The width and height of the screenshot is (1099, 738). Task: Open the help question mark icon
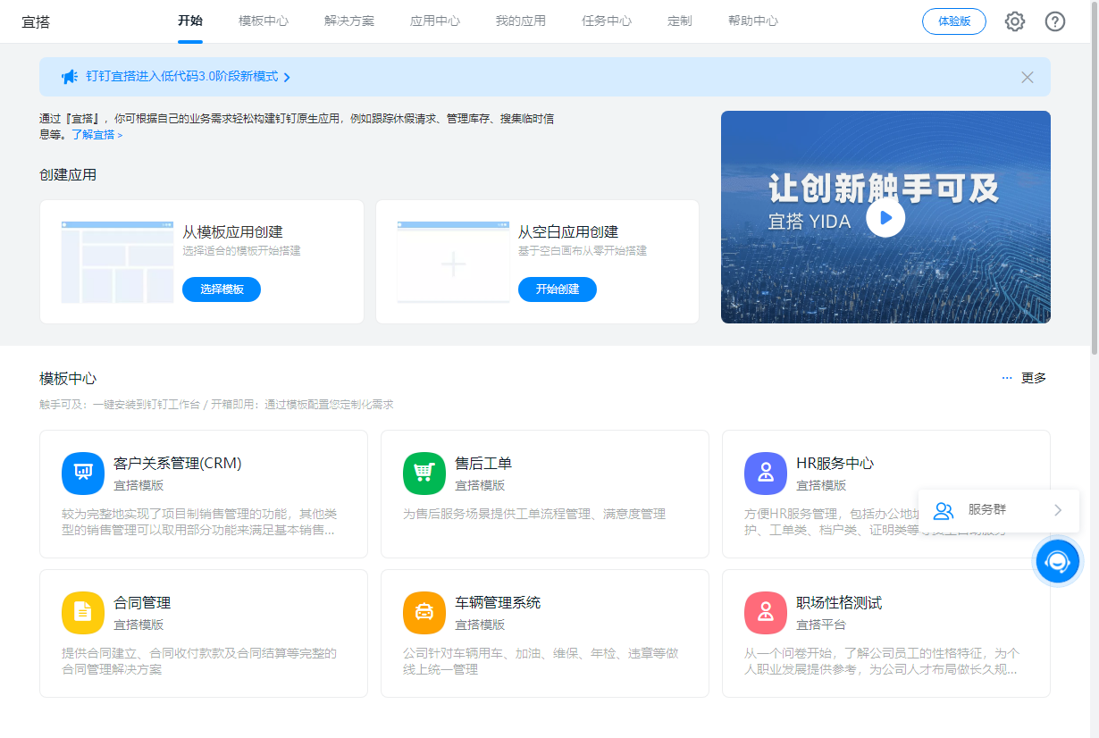click(1055, 21)
